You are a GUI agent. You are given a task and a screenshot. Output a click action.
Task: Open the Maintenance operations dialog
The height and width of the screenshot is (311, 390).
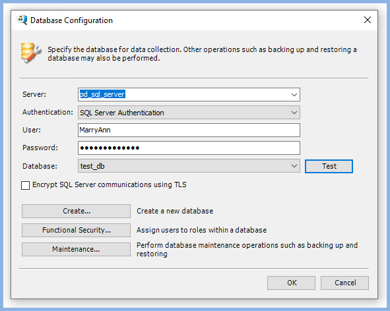click(x=76, y=249)
